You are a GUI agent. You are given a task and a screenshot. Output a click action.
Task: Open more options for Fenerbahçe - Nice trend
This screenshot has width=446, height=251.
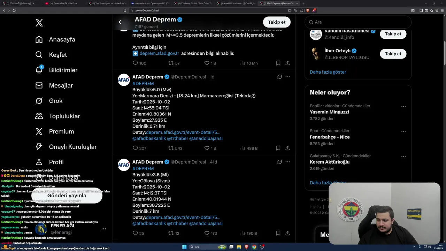403,132
